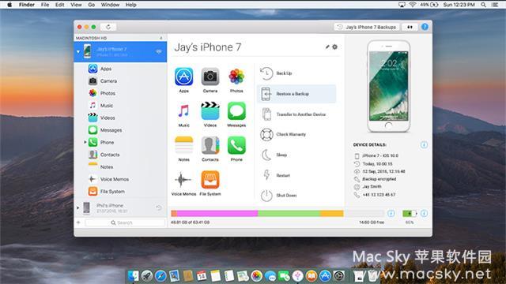Click the refresh button in the toolbar
This screenshot has height=284, width=506.
[x=108, y=27]
